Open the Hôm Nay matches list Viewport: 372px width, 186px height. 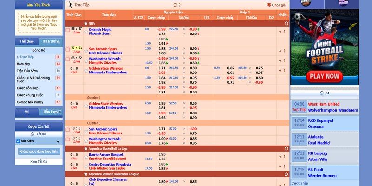pos(24,64)
